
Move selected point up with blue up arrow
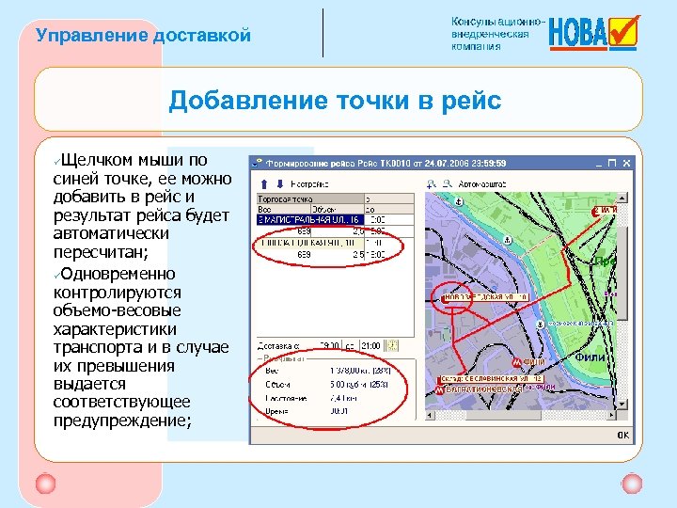coord(264,184)
